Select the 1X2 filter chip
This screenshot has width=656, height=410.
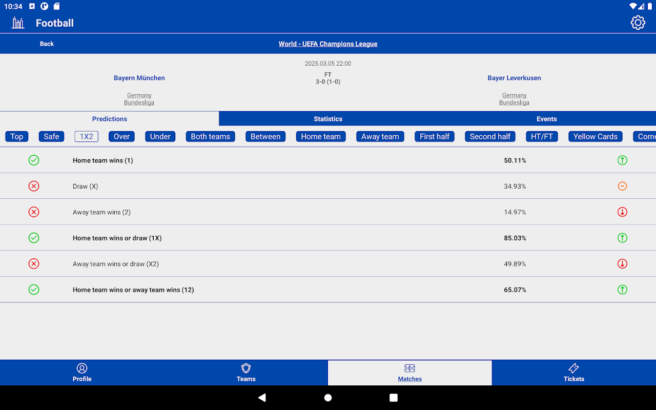(87, 136)
